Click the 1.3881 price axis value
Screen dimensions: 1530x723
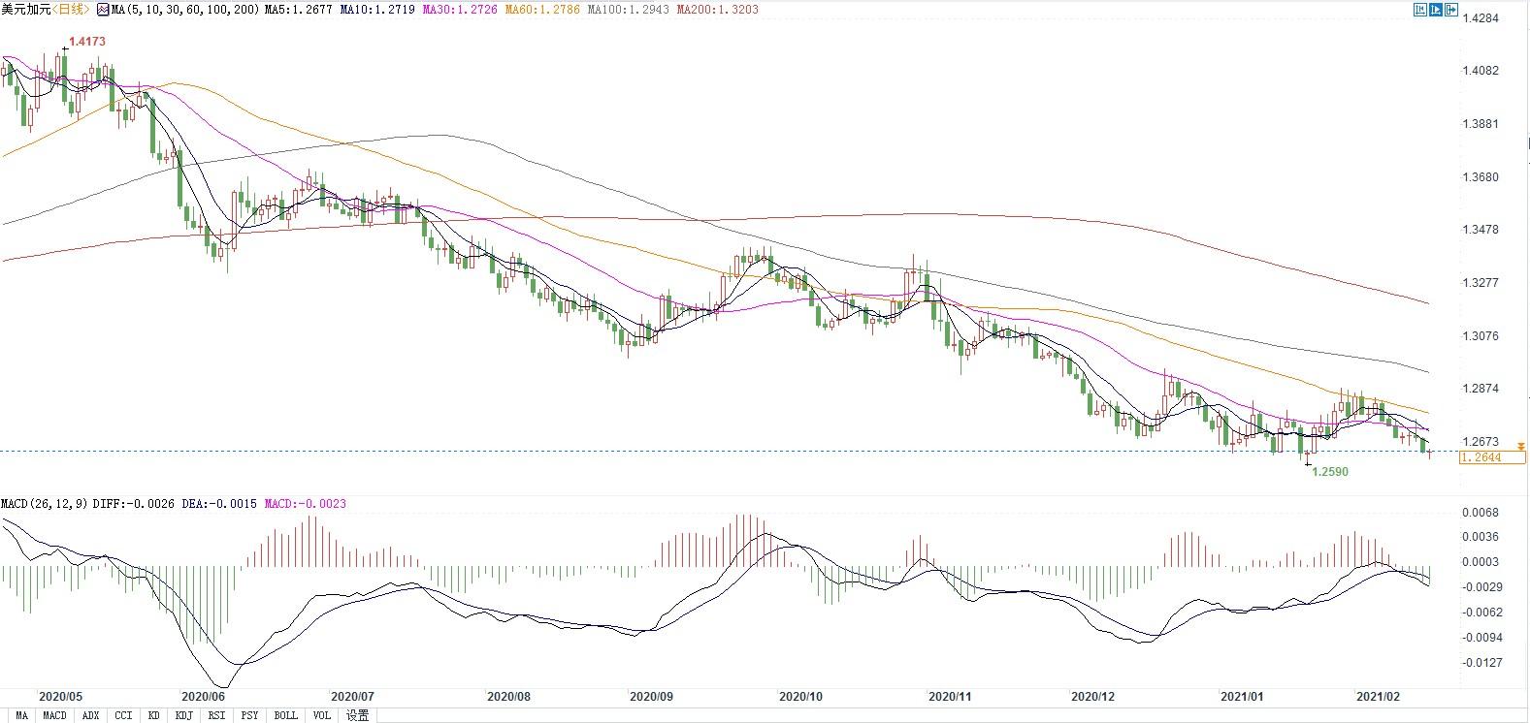point(1481,124)
